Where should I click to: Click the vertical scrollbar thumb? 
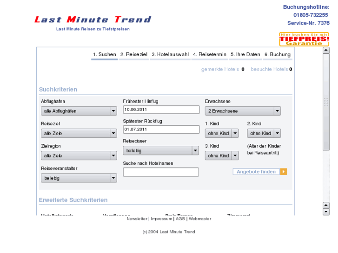pos(326,102)
